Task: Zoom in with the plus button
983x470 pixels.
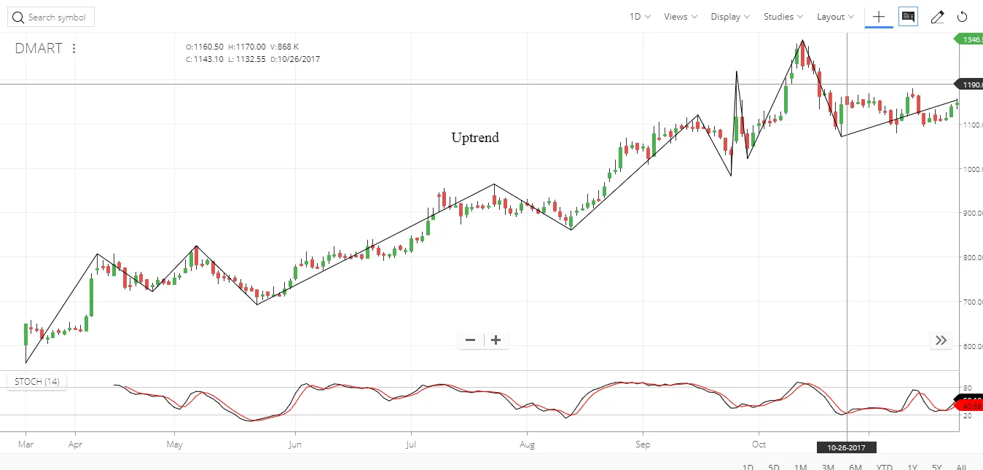Action: coord(496,340)
